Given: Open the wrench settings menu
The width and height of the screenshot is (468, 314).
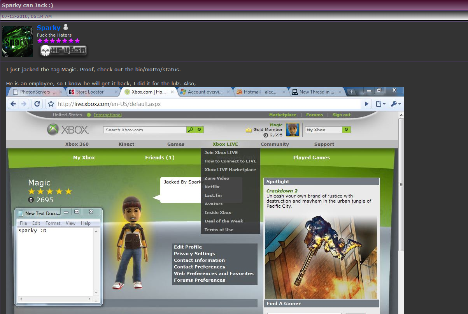Looking at the screenshot, I should 395,104.
